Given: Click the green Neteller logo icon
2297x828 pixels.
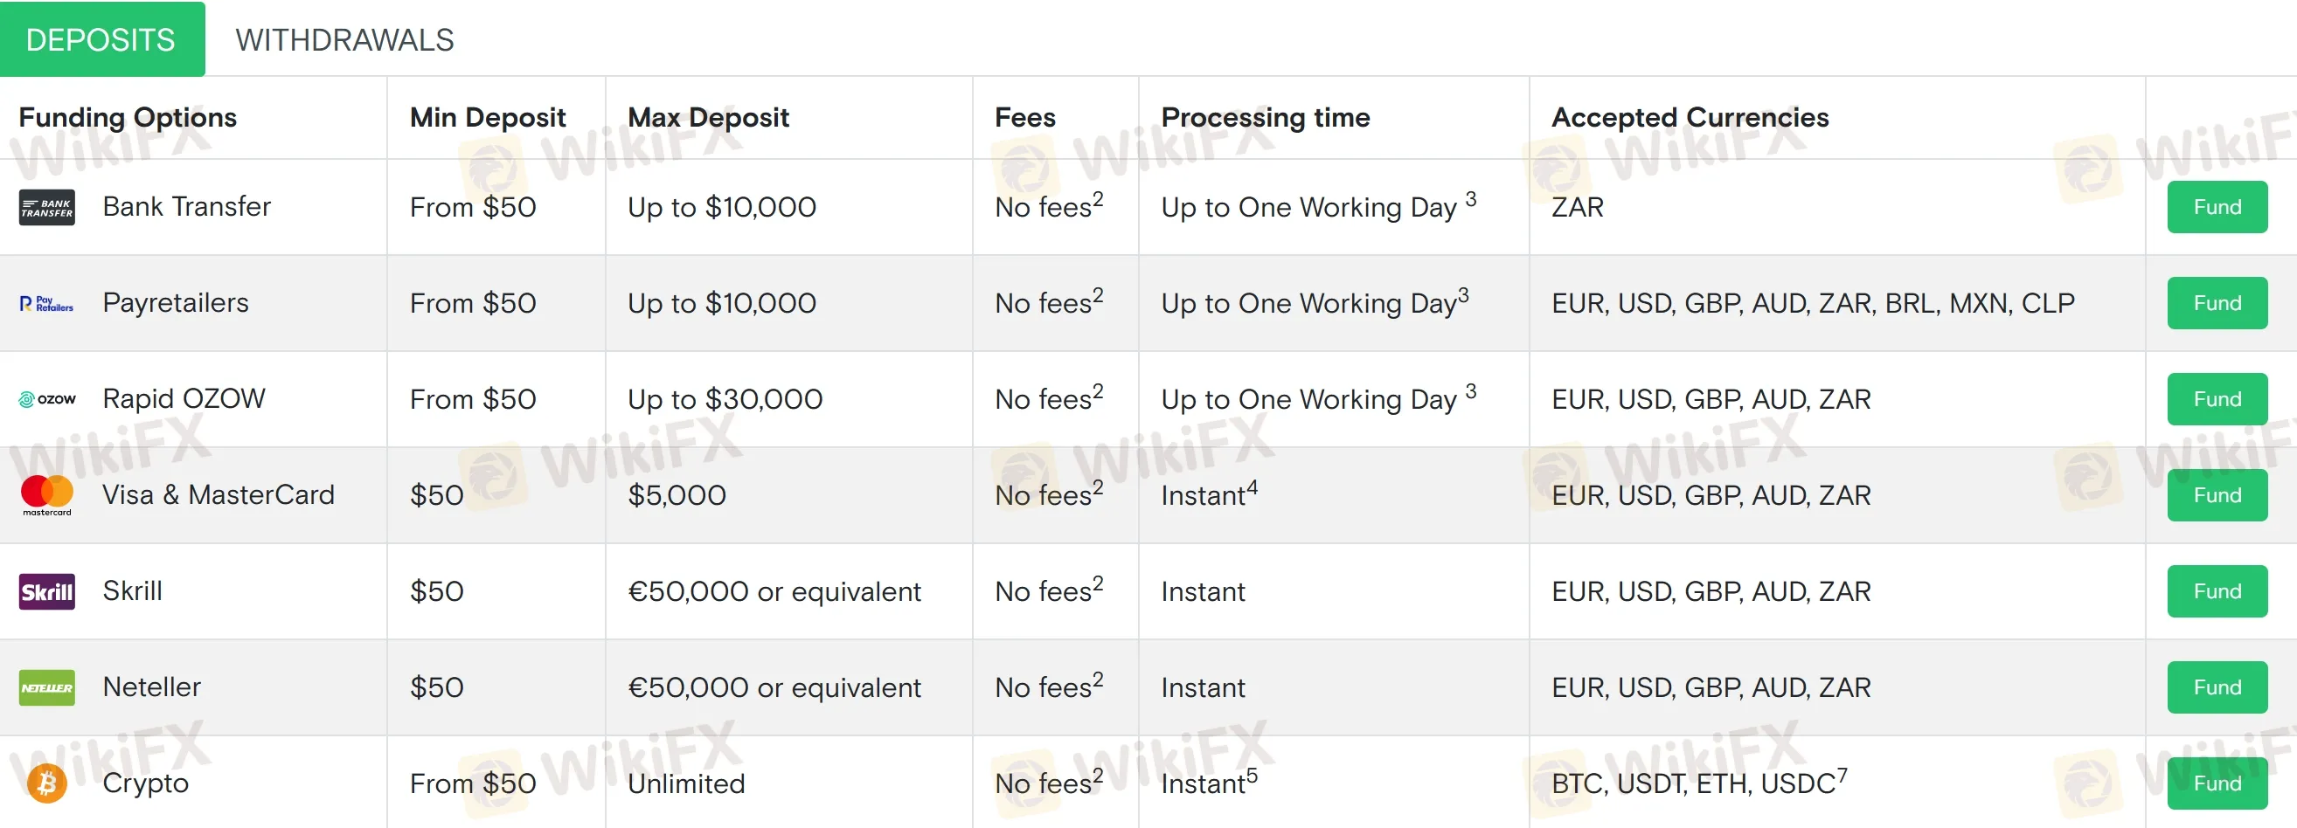Looking at the screenshot, I should (47, 688).
